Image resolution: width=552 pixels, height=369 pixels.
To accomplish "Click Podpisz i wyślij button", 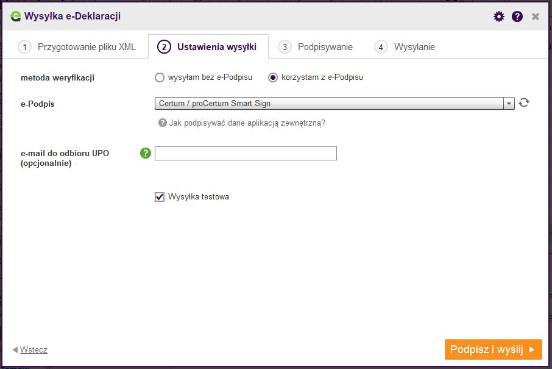I will click(x=494, y=349).
